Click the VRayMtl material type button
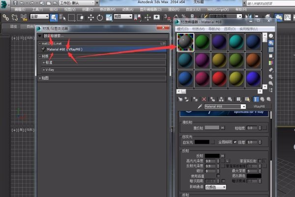Viewport: 295px width, 197px height. pos(259,106)
